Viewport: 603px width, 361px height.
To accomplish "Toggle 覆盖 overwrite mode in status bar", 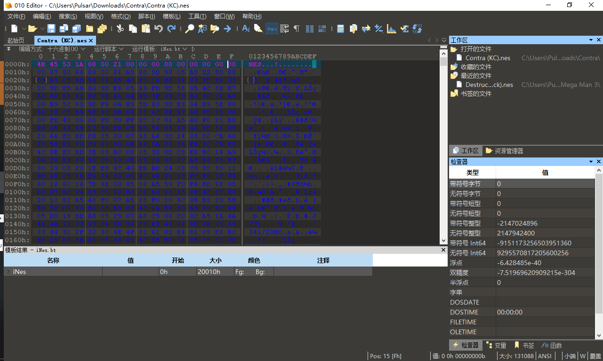I will (595, 356).
